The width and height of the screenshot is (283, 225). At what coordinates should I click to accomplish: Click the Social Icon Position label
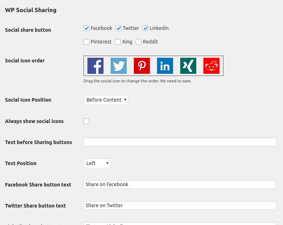tap(28, 100)
